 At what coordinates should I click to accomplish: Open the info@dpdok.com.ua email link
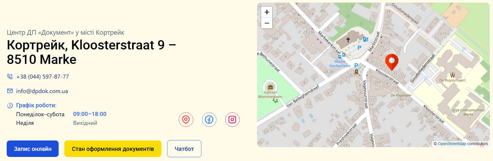(42, 91)
